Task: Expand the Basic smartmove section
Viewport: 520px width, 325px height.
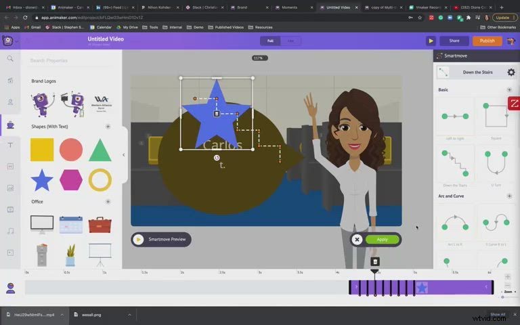Action: (x=509, y=89)
